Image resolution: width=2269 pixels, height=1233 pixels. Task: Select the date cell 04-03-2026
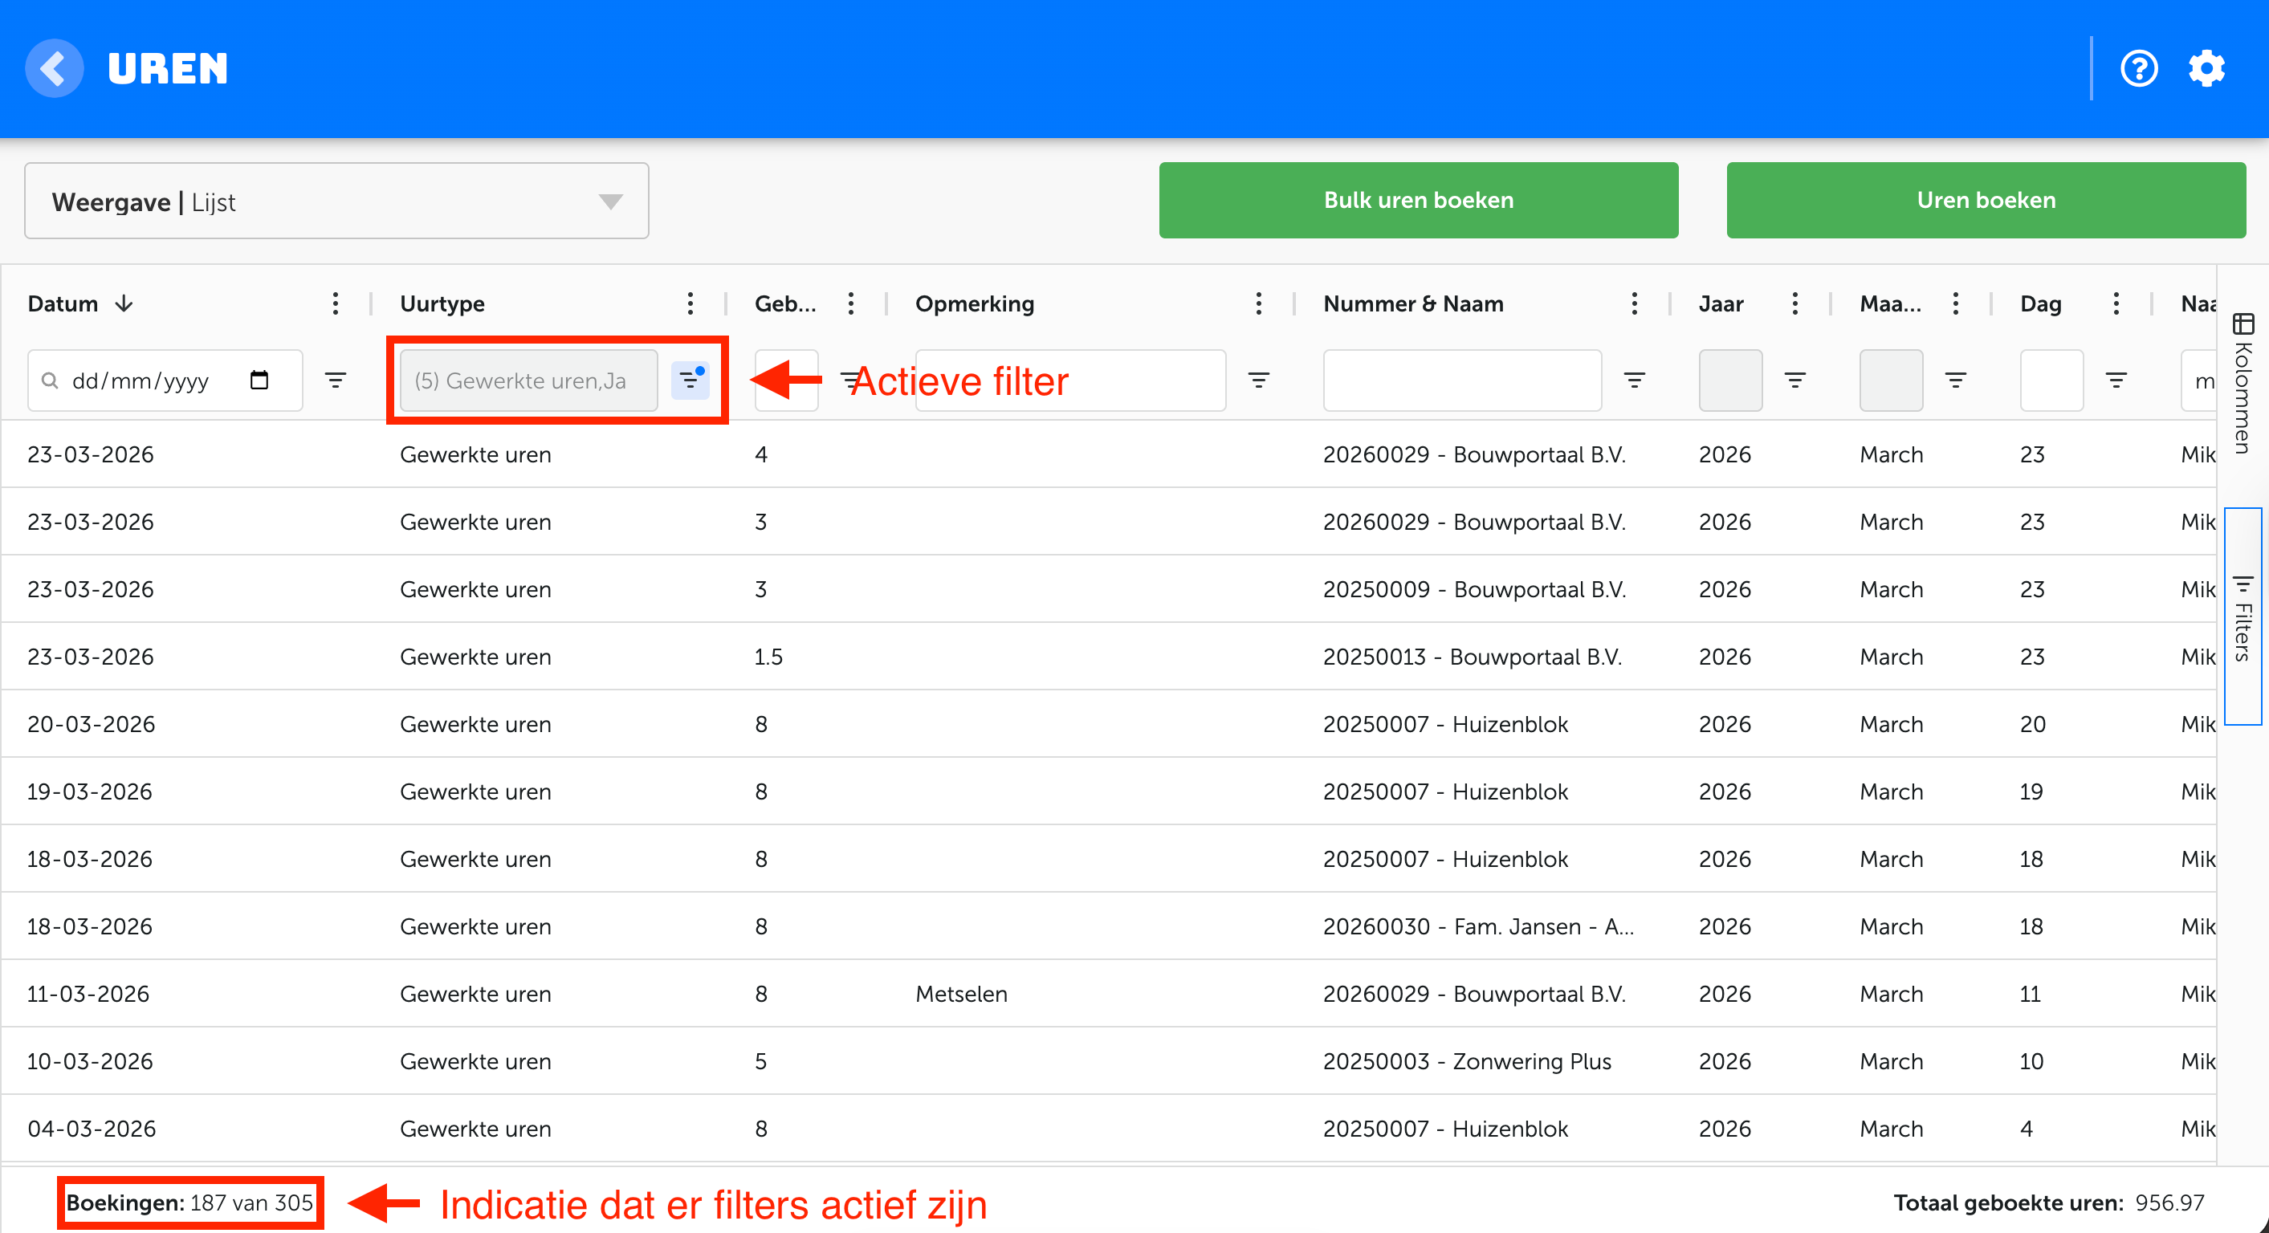click(x=92, y=1128)
